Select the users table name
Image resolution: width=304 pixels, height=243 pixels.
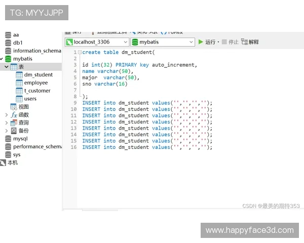(x=30, y=99)
